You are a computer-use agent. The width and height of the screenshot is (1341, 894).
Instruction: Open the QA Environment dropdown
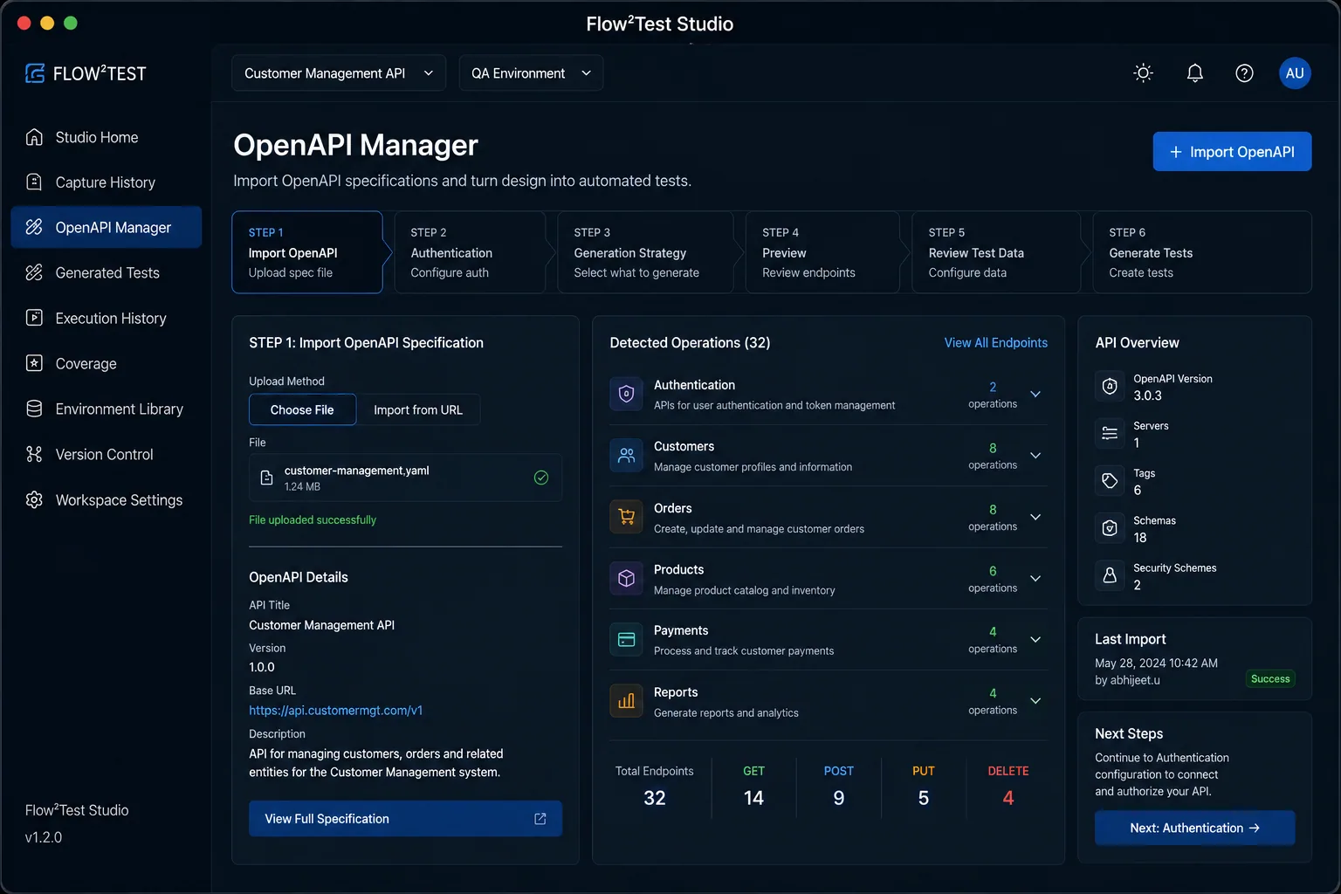[x=531, y=73]
